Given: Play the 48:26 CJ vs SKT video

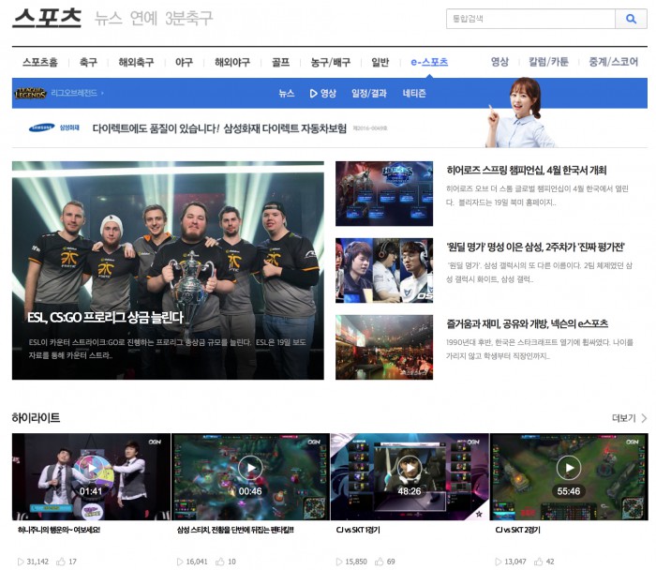Looking at the screenshot, I should click(x=410, y=468).
